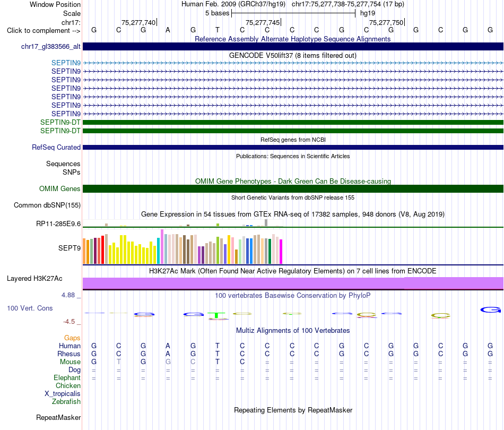
Task: Click the 'chr17:' ruler label
Action: 71,22
